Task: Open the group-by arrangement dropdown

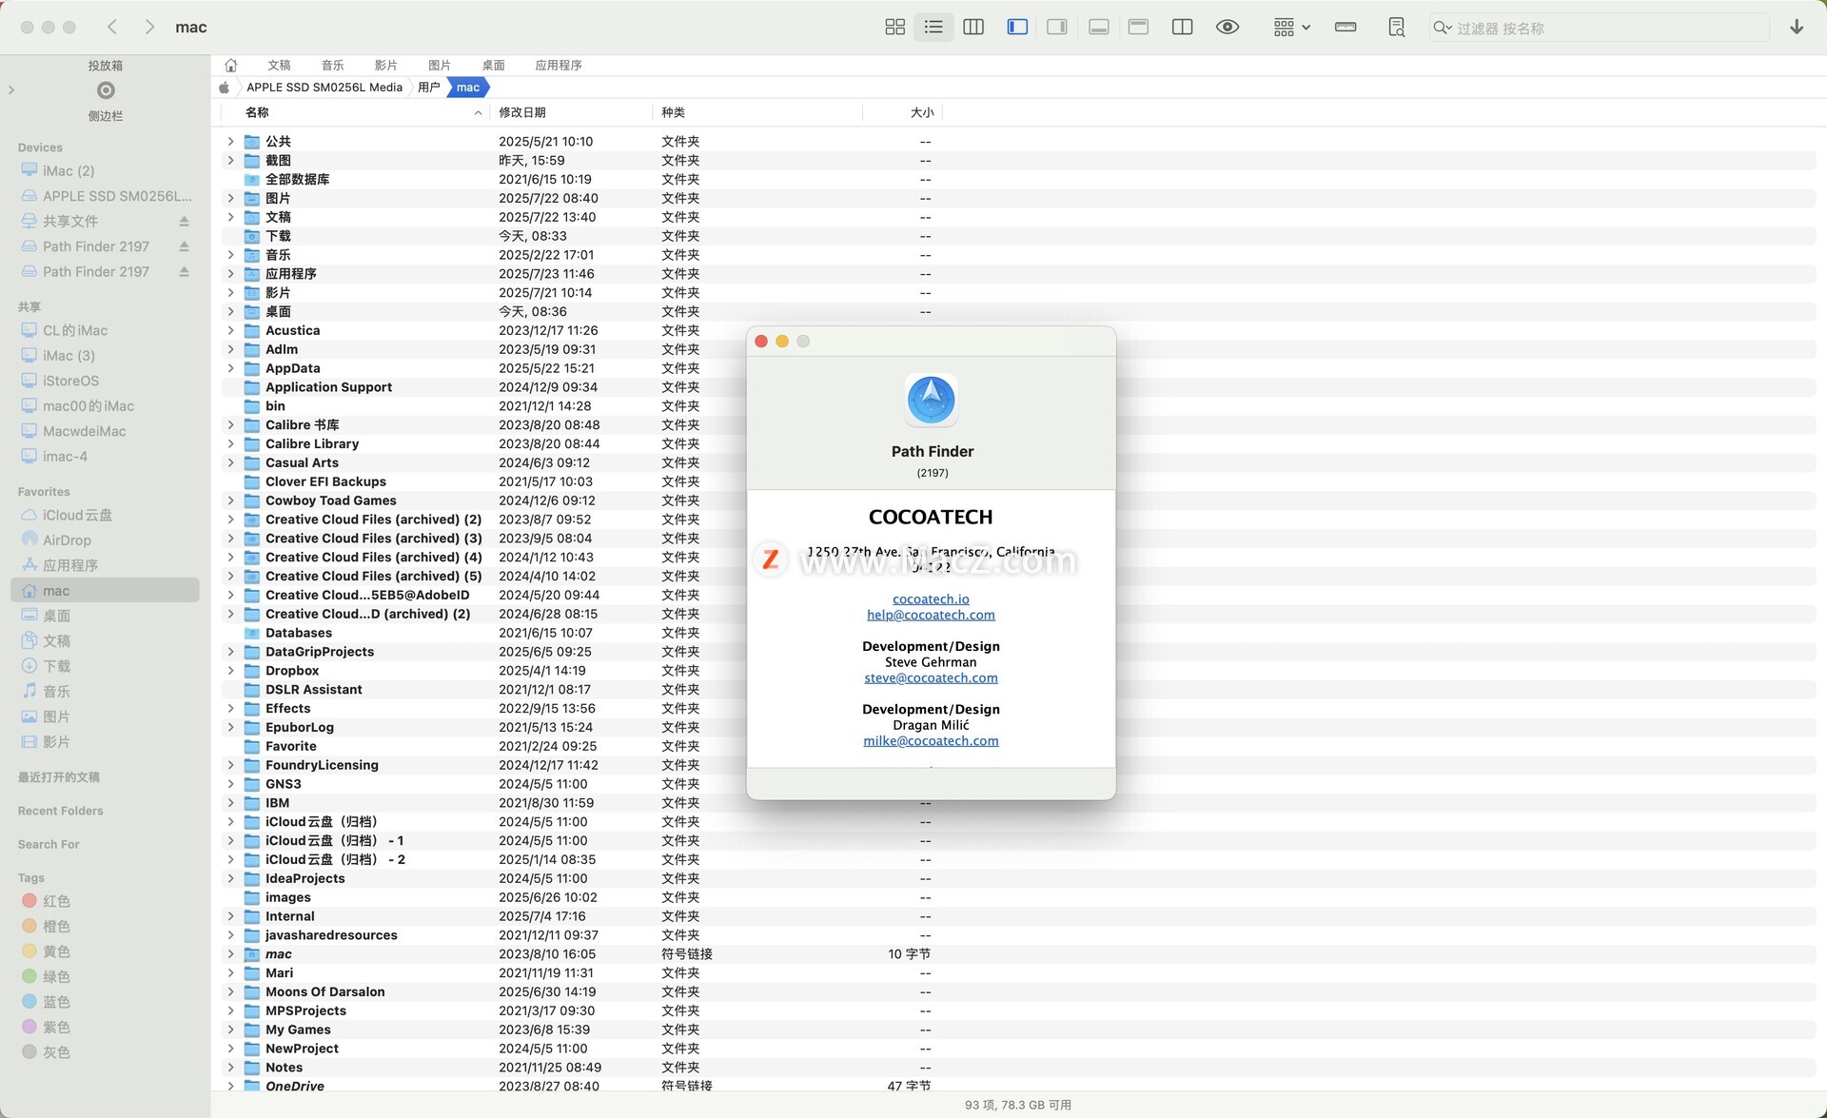Action: (1291, 28)
